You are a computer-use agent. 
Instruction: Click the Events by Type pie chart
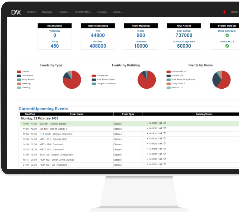72,80
